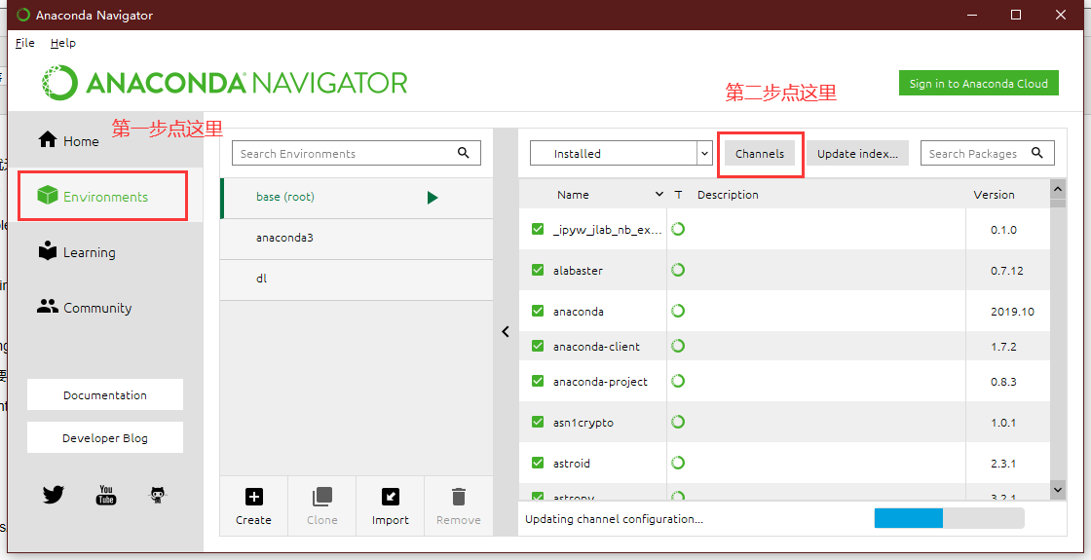1091x560 pixels.
Task: Open the Twitter bird icon
Action: tap(53, 495)
